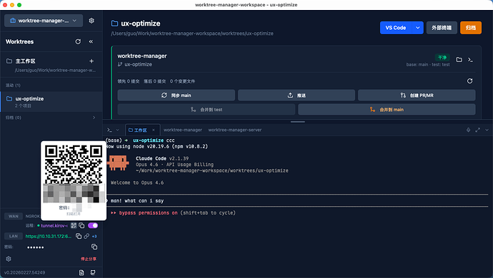Viewport: 493px width, 278px height.
Task: Click the red 停止分享 link
Action: tap(89, 259)
